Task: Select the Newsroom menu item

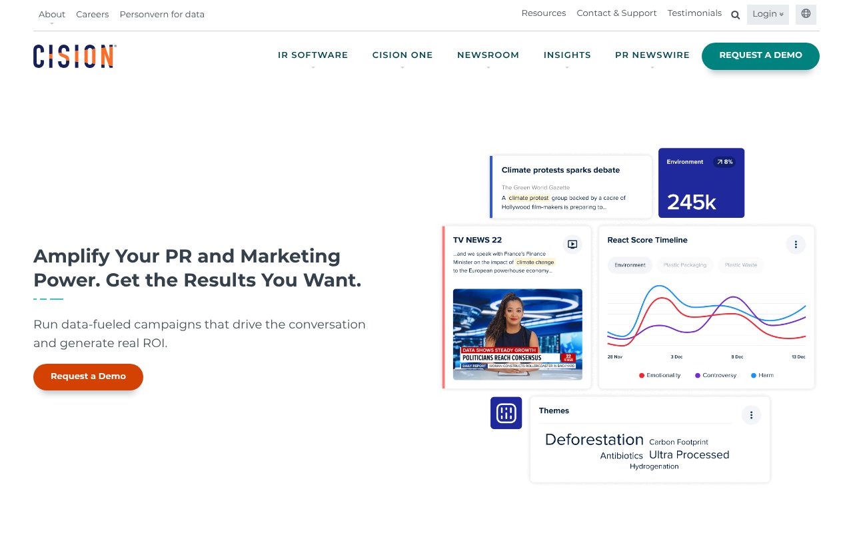Action: pyautogui.click(x=488, y=55)
